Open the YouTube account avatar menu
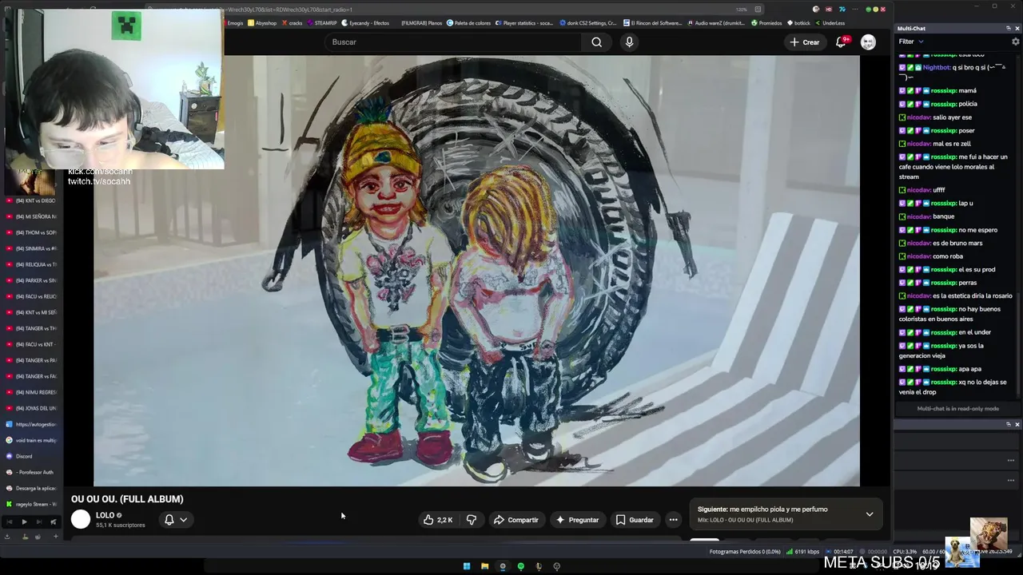 pos(868,42)
